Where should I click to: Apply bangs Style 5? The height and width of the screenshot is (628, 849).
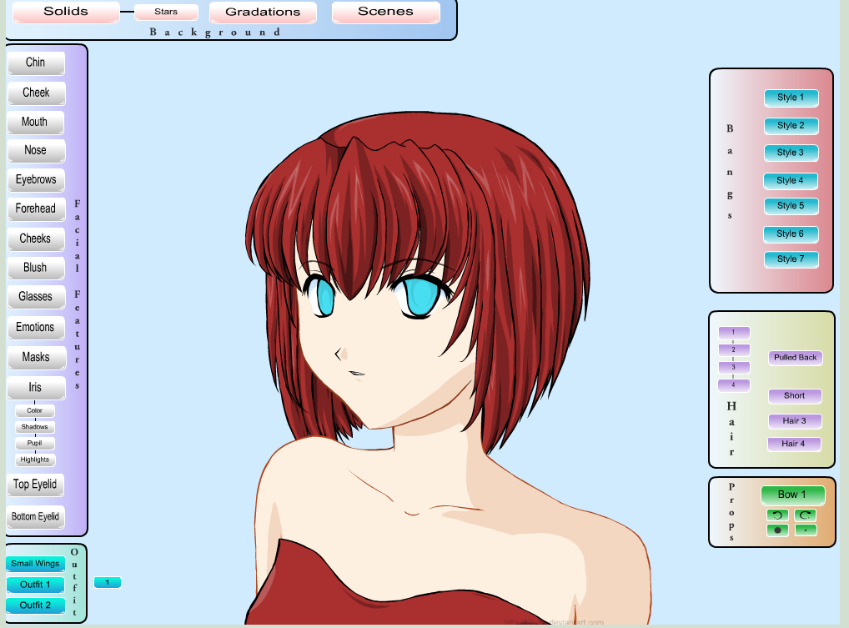(791, 206)
